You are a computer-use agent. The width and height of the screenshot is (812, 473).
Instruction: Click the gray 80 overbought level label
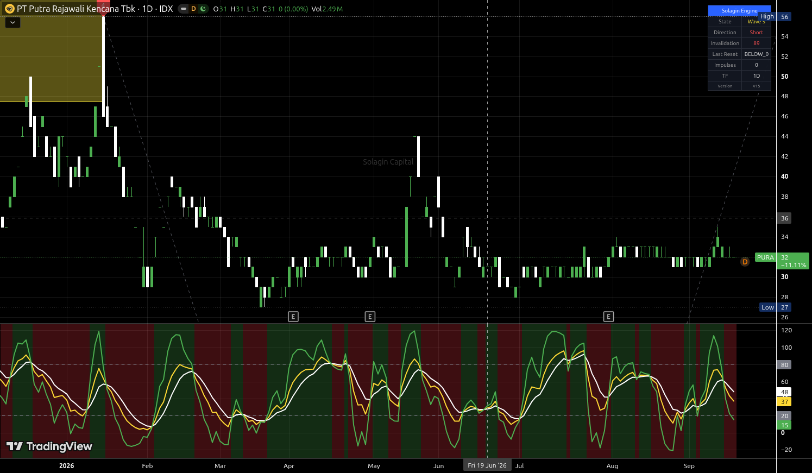click(x=784, y=365)
